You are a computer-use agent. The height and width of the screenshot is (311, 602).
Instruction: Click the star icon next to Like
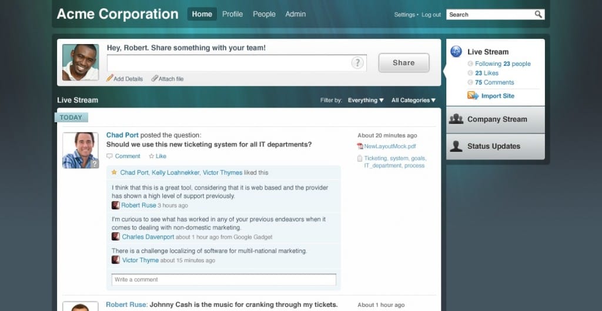click(x=151, y=156)
